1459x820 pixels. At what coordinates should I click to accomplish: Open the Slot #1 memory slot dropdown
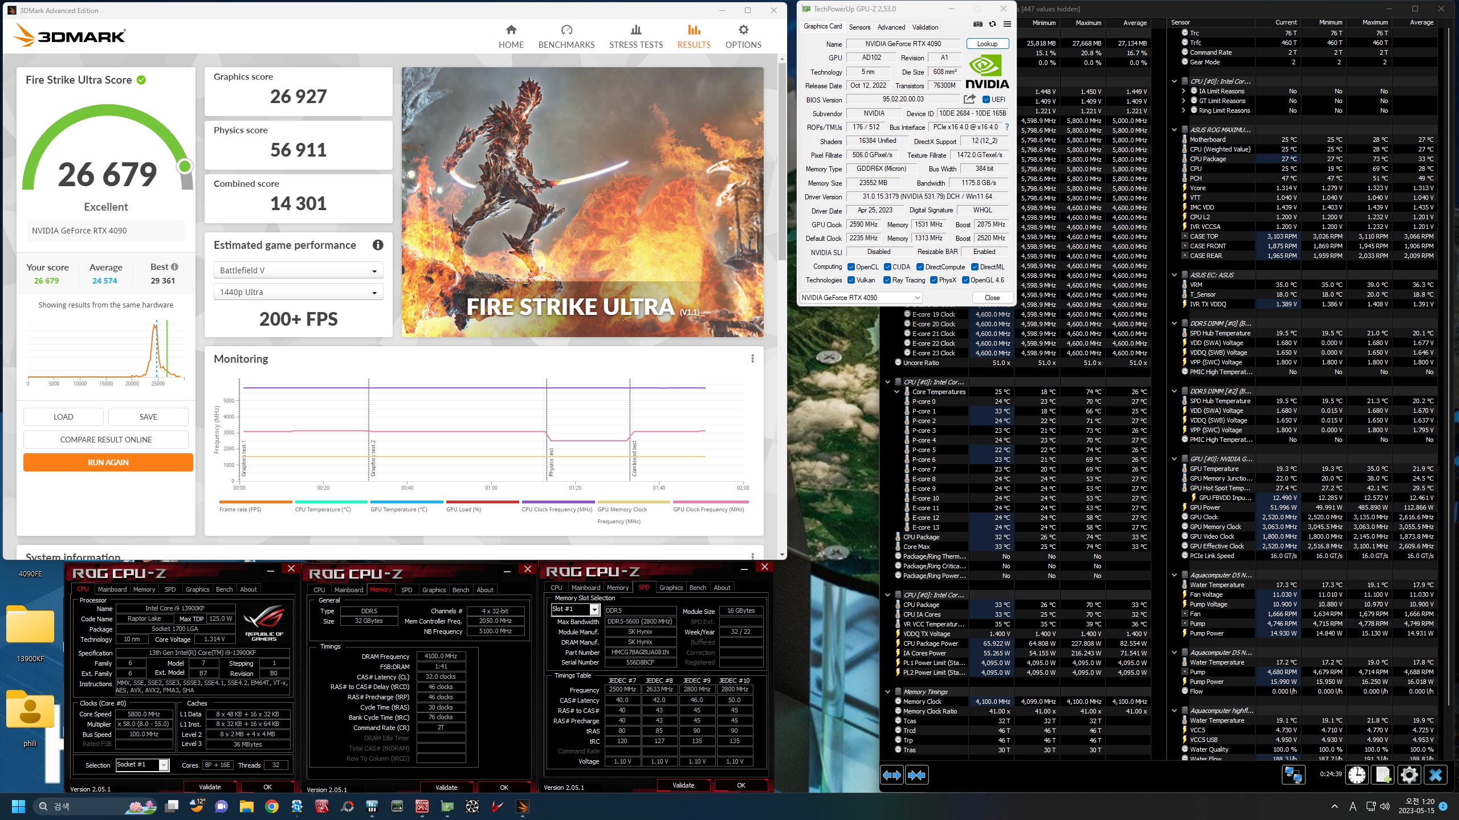[x=575, y=609]
